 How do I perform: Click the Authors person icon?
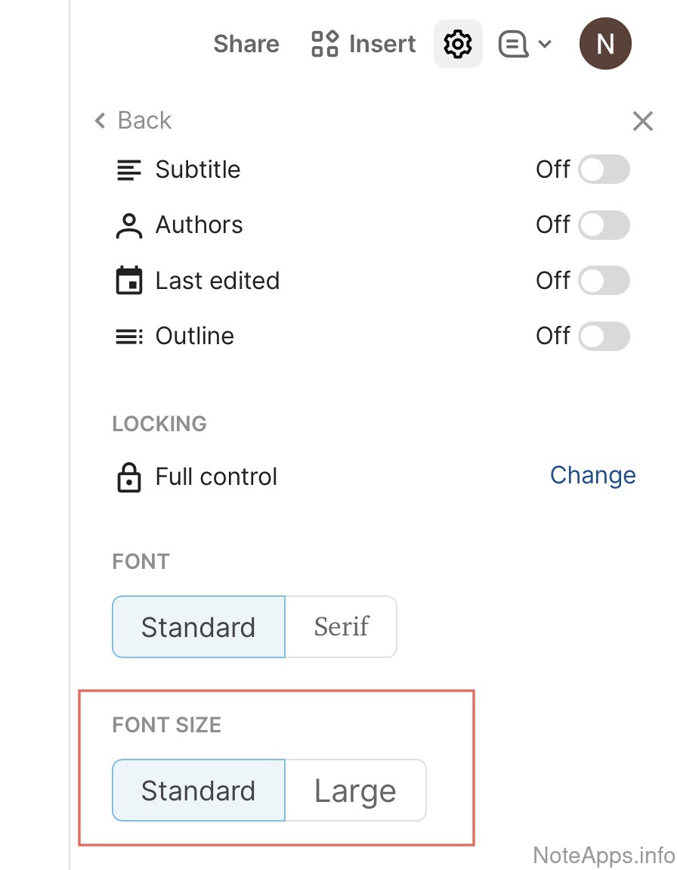click(129, 225)
